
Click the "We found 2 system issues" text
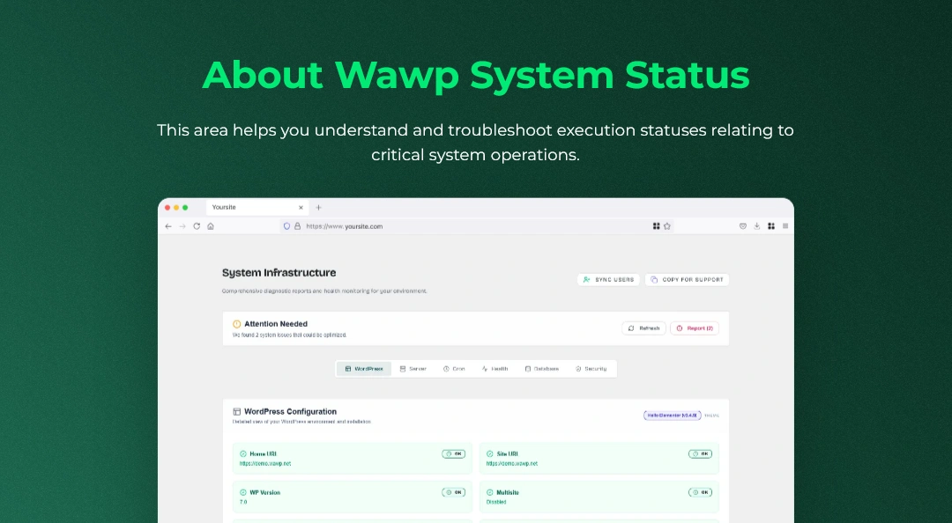(x=290, y=335)
